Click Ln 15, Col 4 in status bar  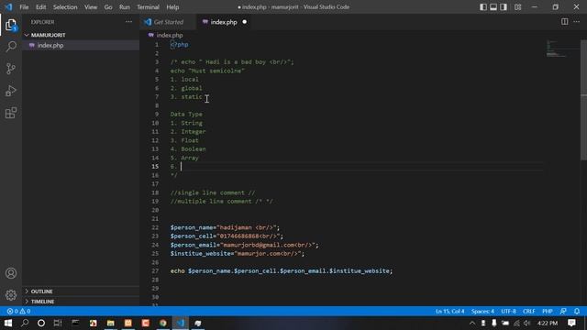pos(449,312)
